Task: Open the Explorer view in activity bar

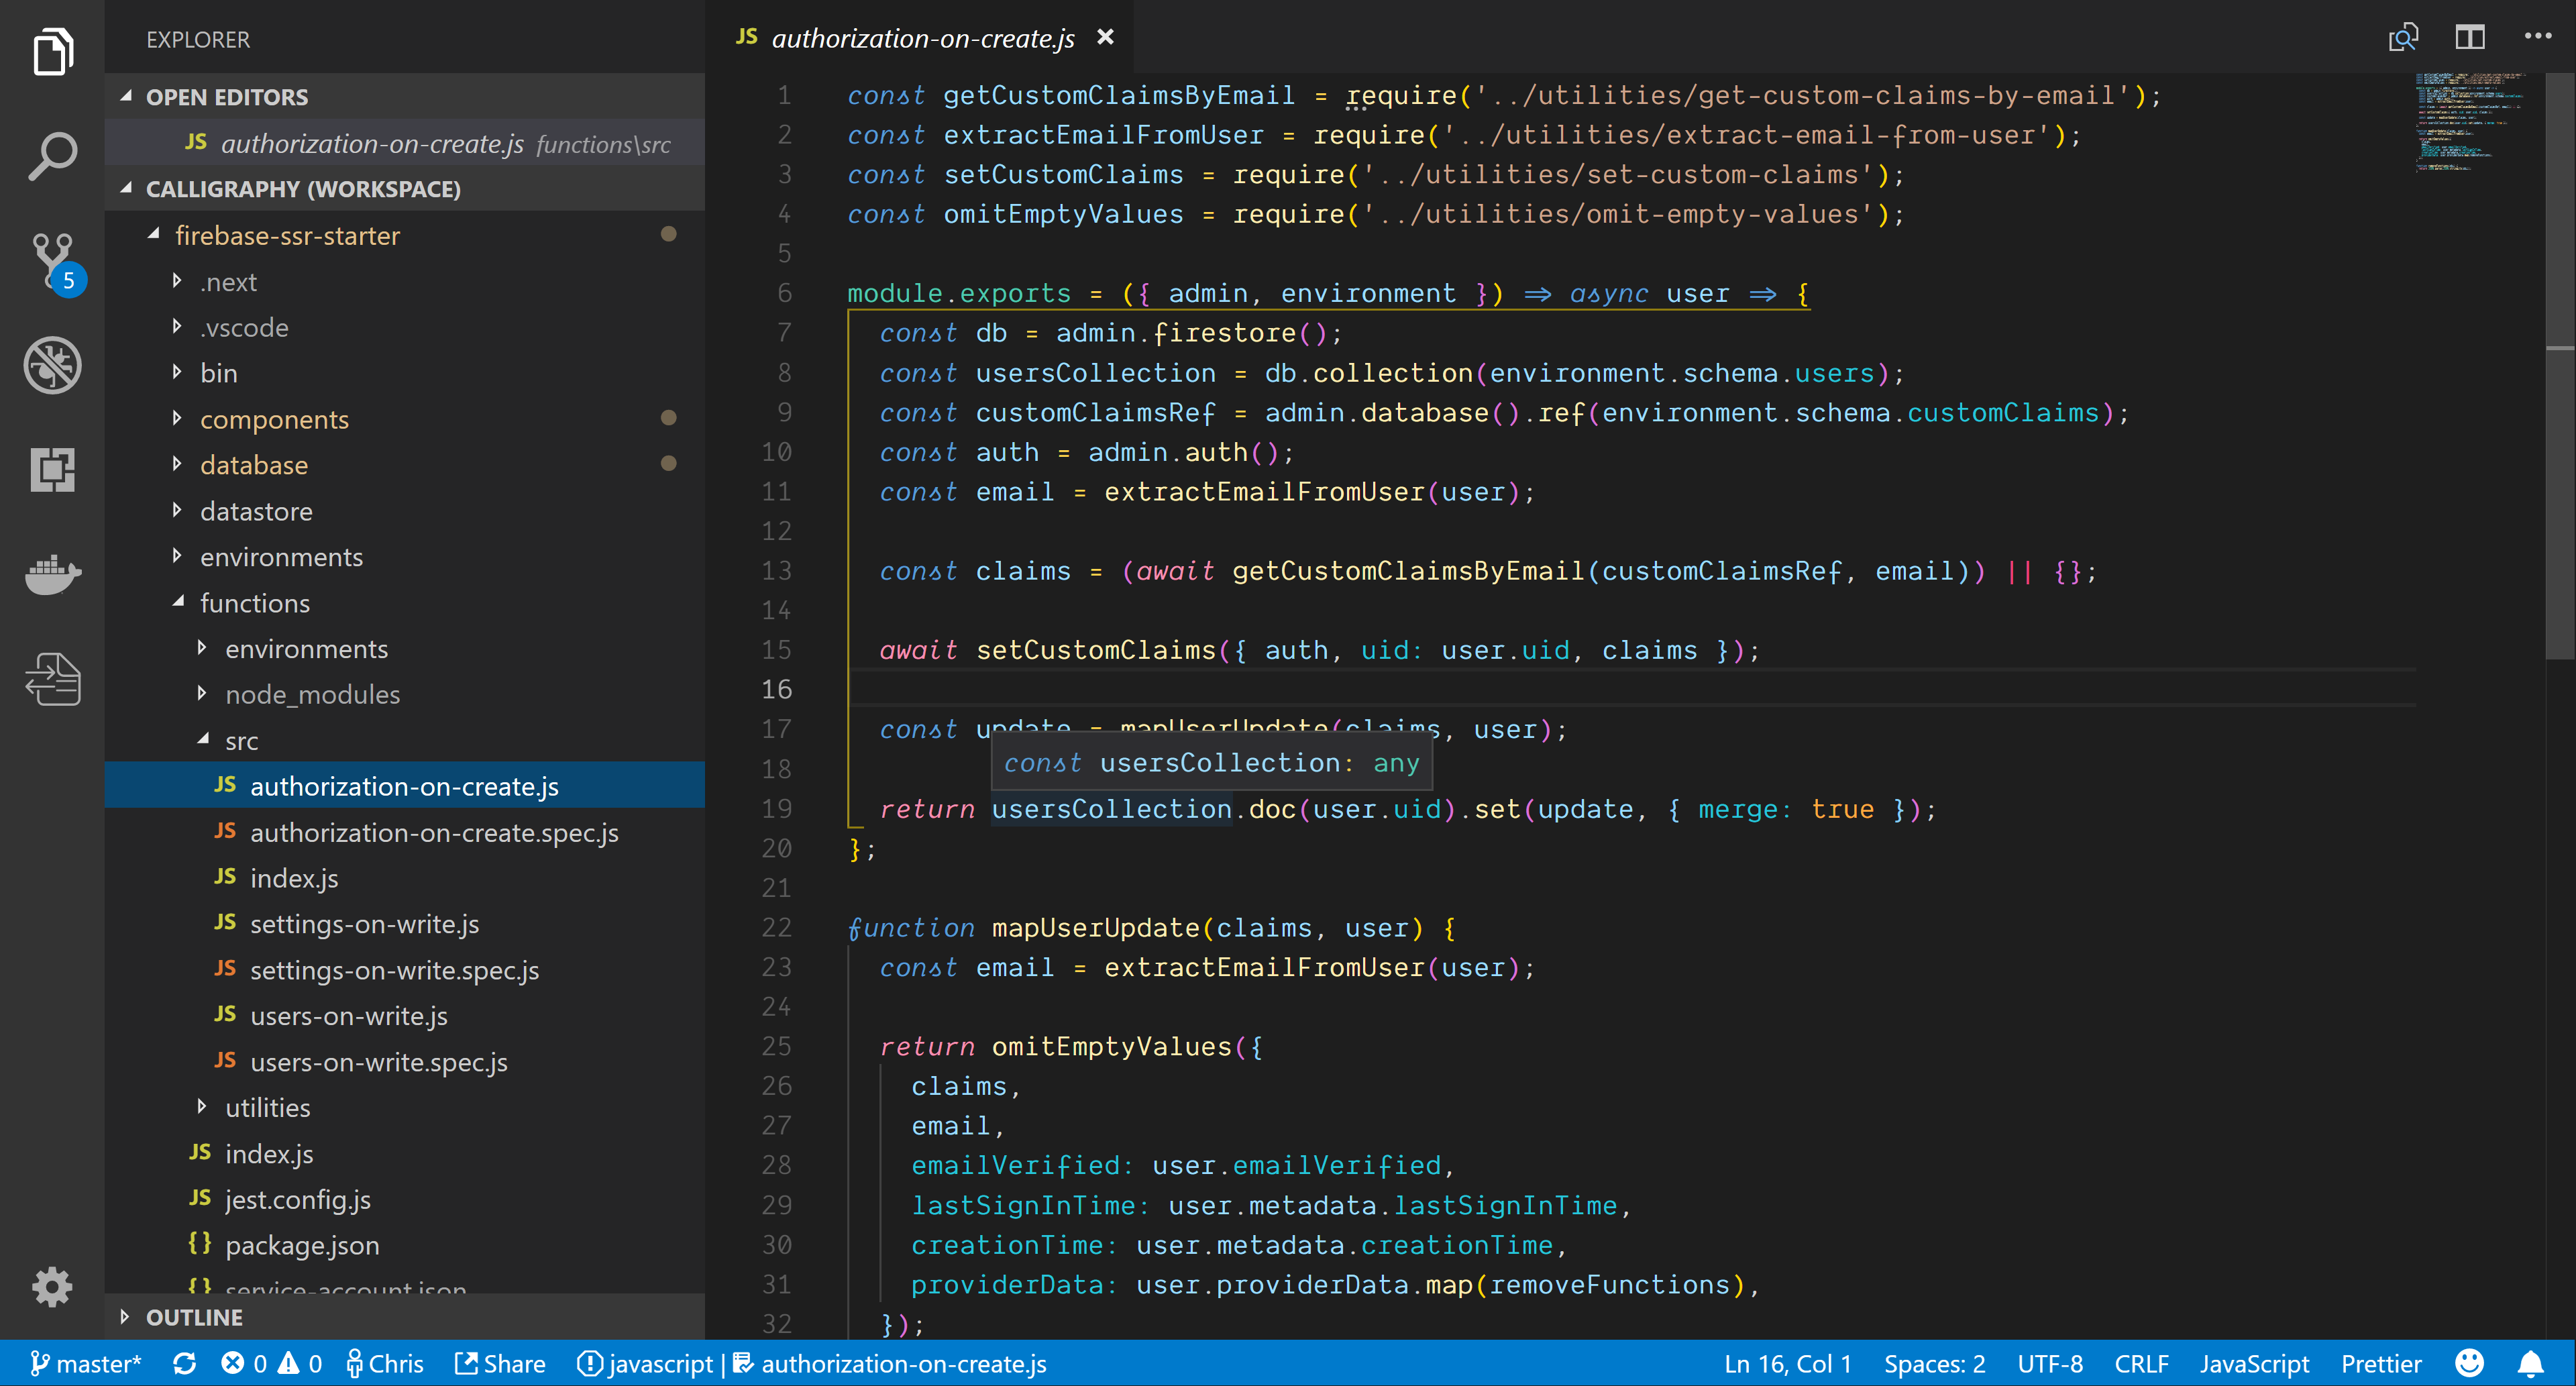Action: (x=52, y=52)
